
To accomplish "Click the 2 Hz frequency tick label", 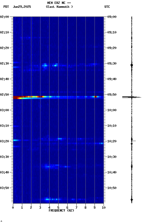I will [31, 208].
